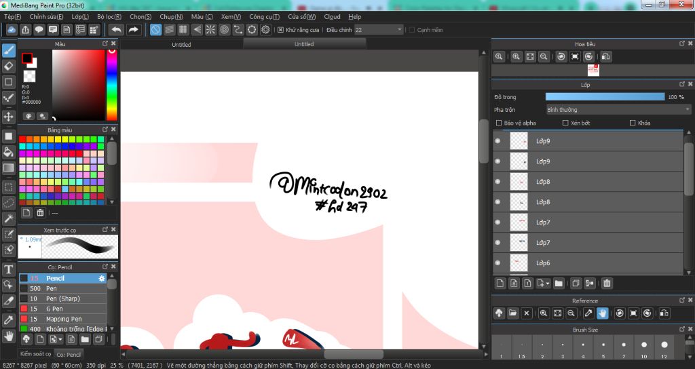Click the Độ trong opacity slider
Screen dimensions: 695x369
coord(605,96)
